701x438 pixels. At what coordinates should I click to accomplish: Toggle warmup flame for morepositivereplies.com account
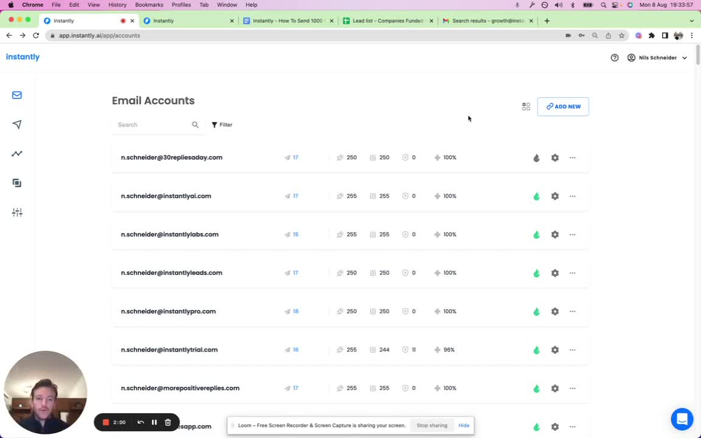pos(537,388)
